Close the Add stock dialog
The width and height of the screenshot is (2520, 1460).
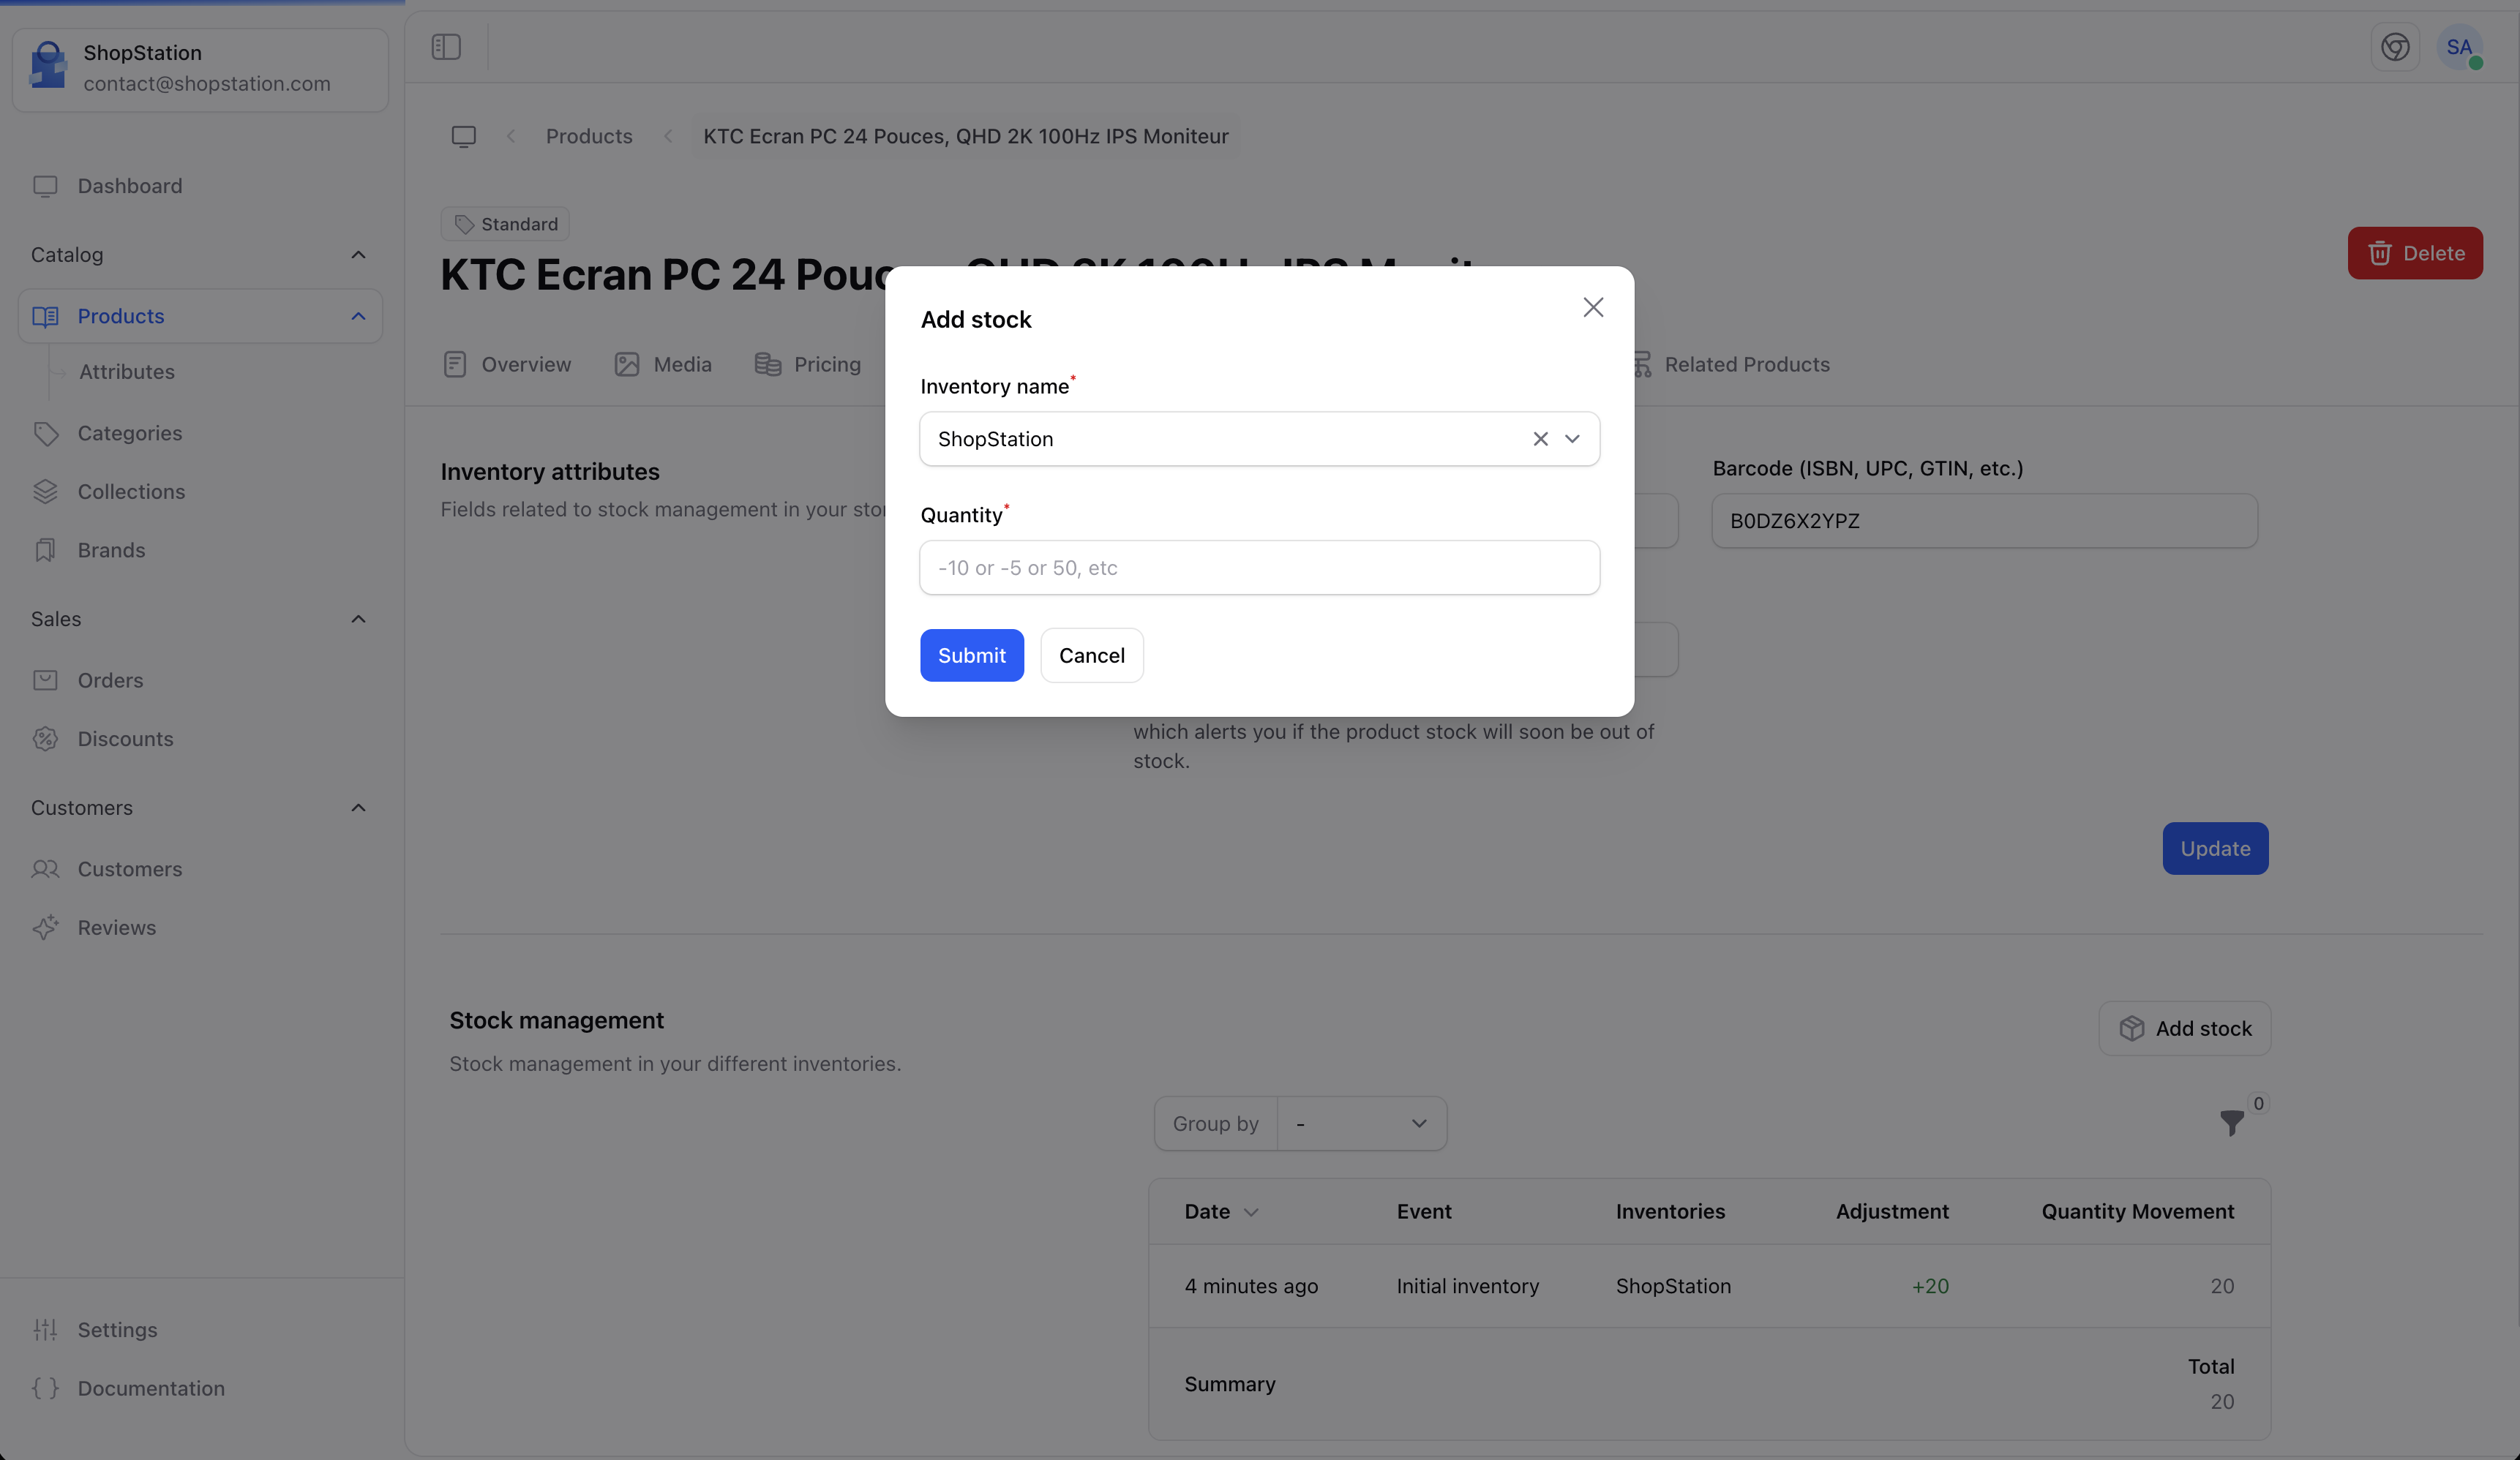(x=1593, y=307)
